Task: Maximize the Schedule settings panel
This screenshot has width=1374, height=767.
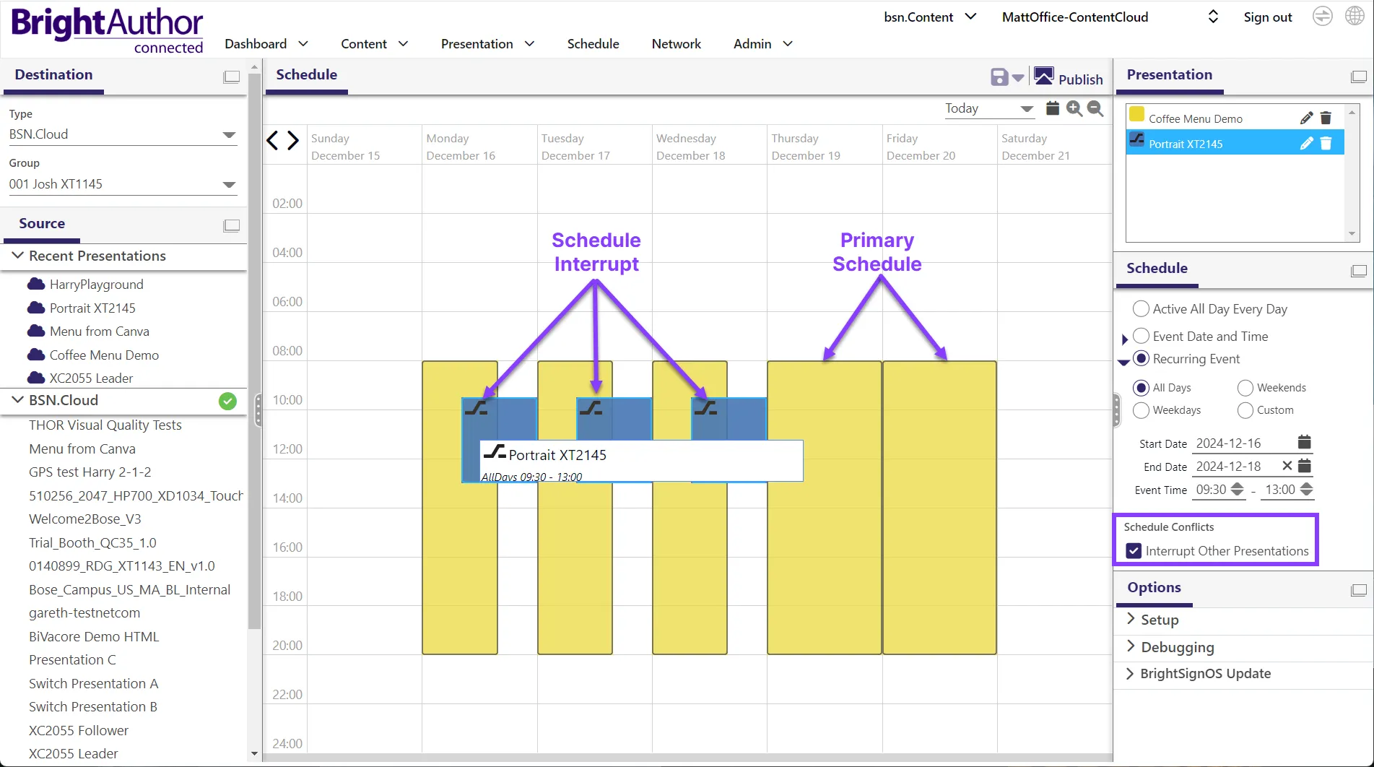Action: [x=1359, y=270]
